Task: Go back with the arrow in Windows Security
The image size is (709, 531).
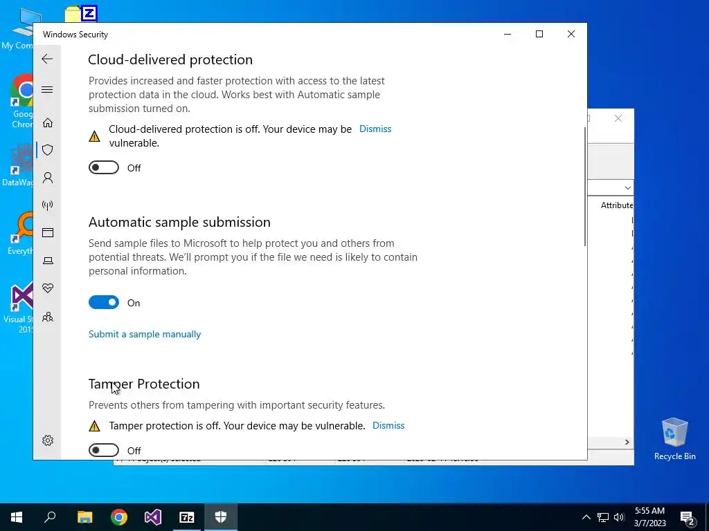Action: point(47,59)
